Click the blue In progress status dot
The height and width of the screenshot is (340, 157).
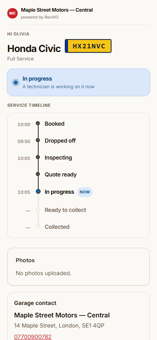tap(16, 83)
